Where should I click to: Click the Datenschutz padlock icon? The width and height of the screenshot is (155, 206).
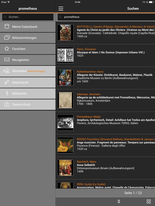click(7, 104)
